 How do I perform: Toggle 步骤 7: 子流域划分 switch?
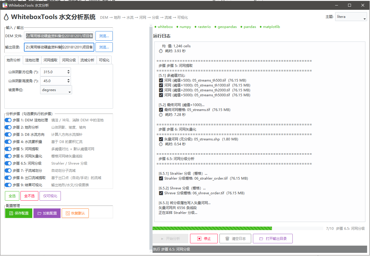click(x=8, y=171)
